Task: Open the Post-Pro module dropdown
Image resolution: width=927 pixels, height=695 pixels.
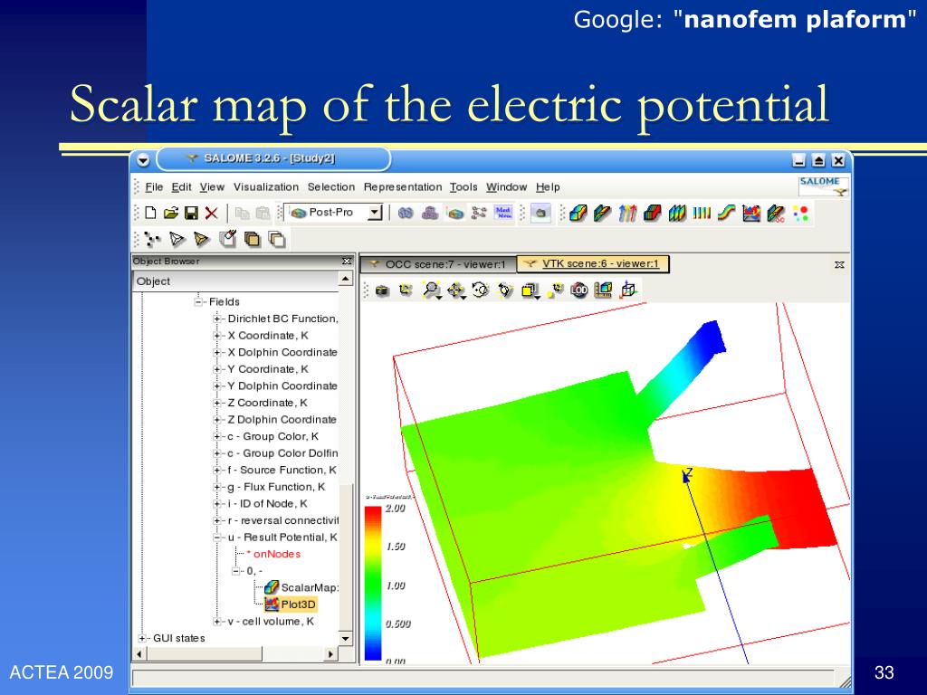Action: [x=375, y=212]
